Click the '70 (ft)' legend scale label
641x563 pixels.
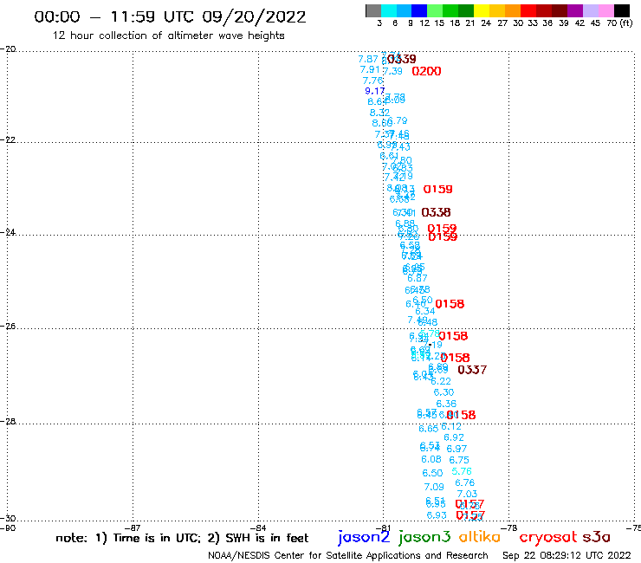point(619,23)
